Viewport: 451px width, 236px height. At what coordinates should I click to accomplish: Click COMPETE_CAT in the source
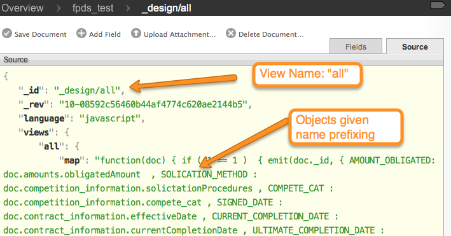coord(296,188)
